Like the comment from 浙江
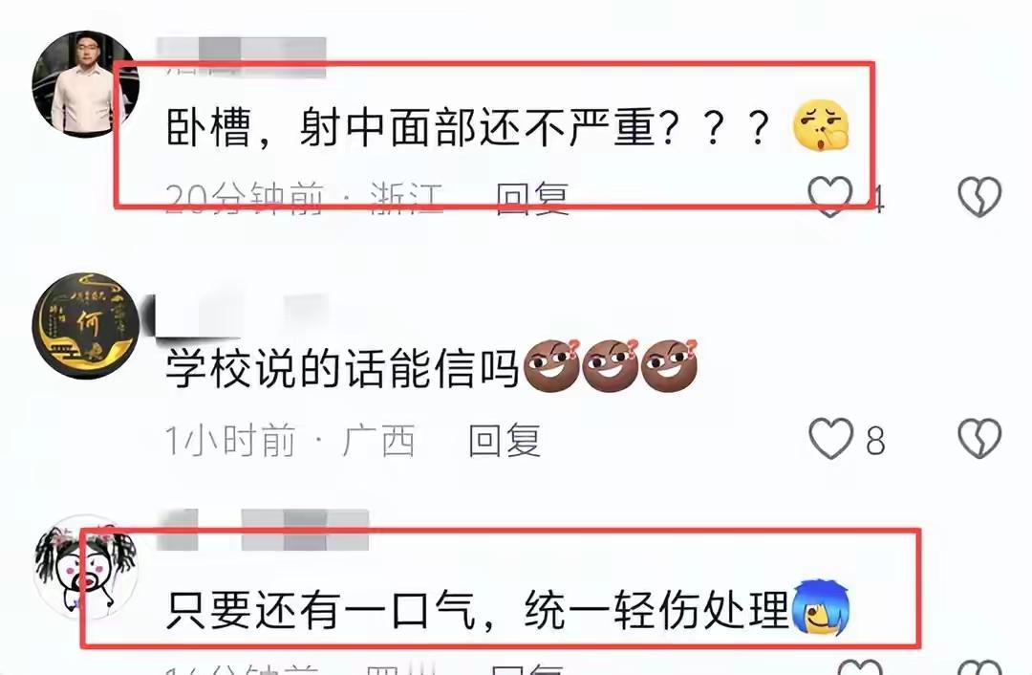This screenshot has width=1032, height=675. tap(830, 197)
